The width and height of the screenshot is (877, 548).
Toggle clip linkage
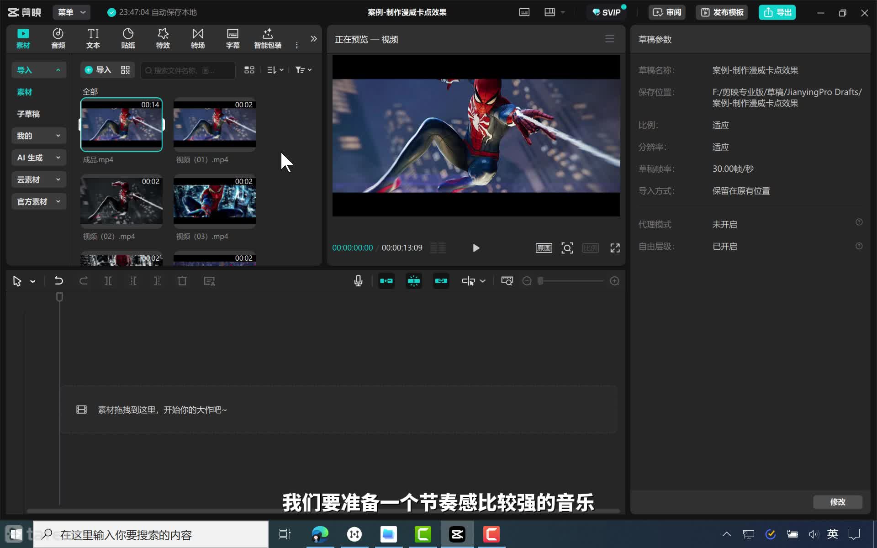pos(441,281)
